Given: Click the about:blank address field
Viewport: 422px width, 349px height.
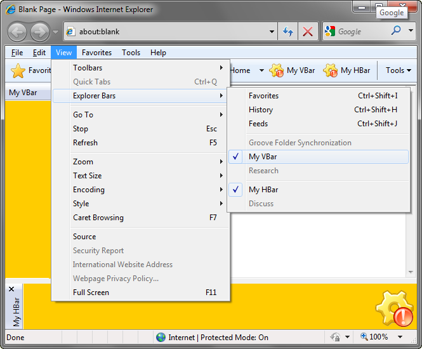Looking at the screenshot, I should 171,32.
